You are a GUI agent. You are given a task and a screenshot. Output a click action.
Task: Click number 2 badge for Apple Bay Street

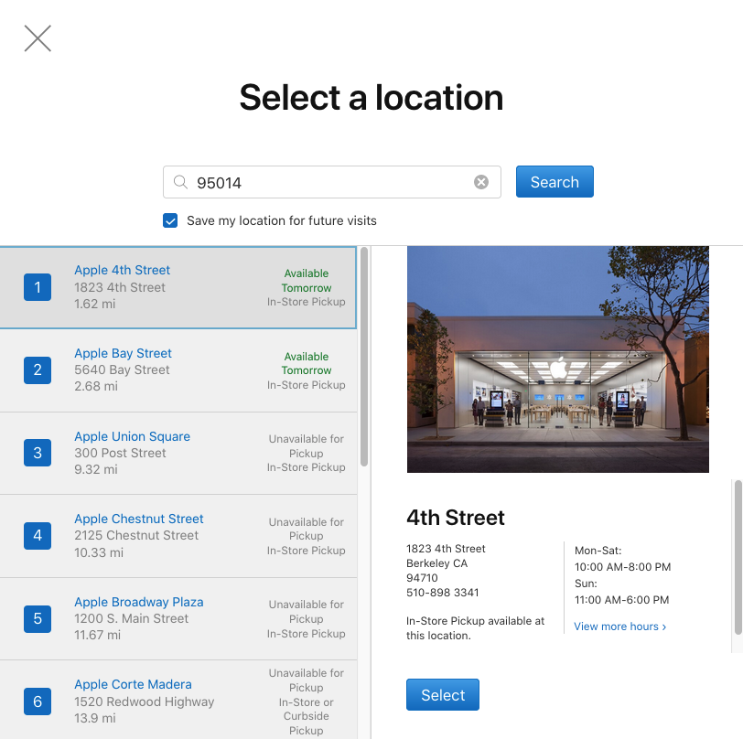(x=38, y=370)
